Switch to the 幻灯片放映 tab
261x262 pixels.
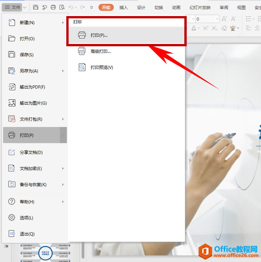(x=200, y=8)
